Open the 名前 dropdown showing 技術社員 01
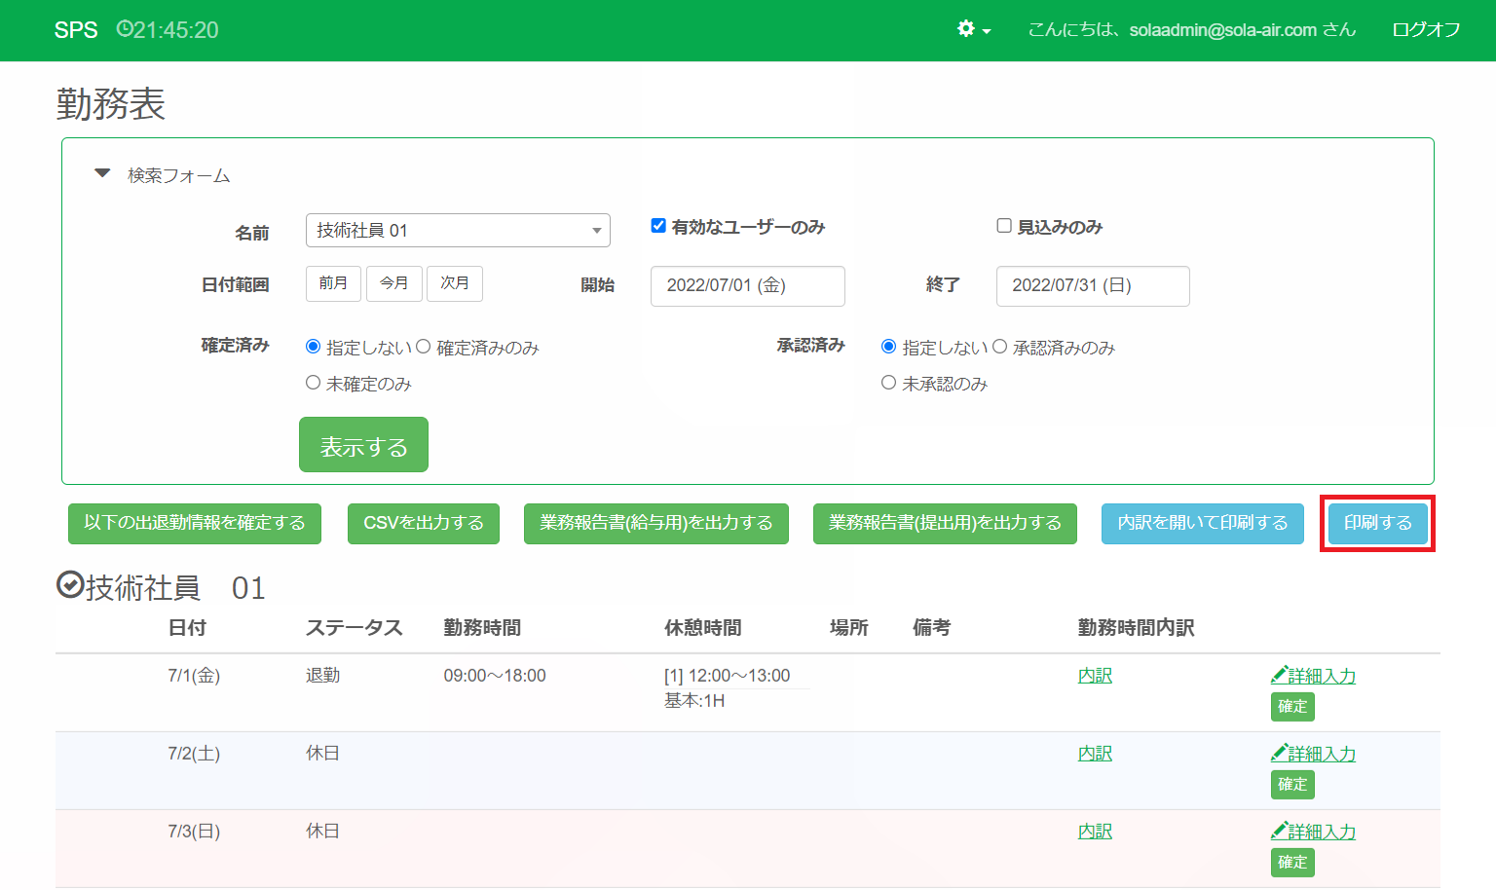The height and width of the screenshot is (890, 1496). 458,231
